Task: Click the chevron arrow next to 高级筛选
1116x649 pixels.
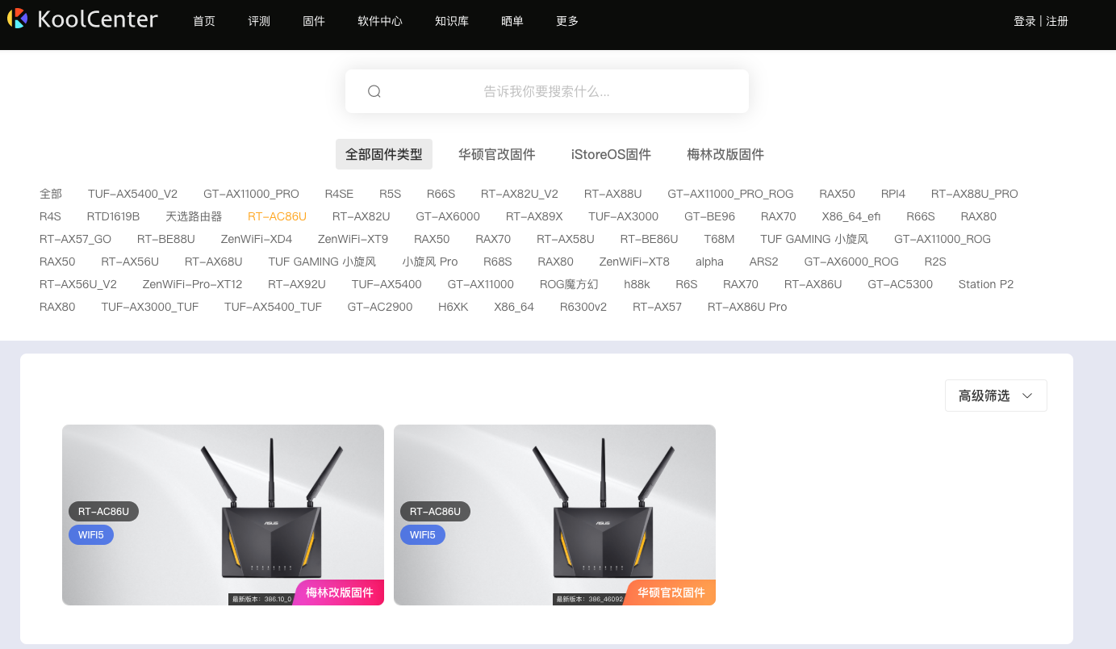Action: click(1027, 396)
